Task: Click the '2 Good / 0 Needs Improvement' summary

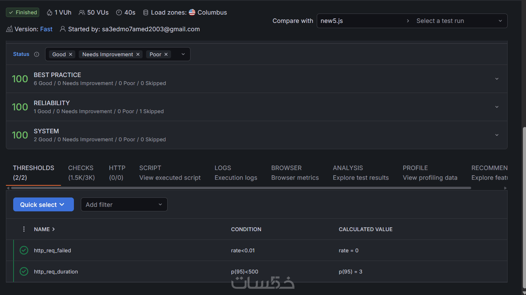Action: (74, 140)
